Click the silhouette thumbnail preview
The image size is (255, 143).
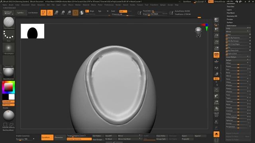32,31
